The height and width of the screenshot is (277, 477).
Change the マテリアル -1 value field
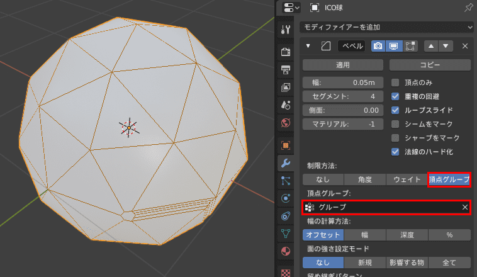tap(343, 124)
